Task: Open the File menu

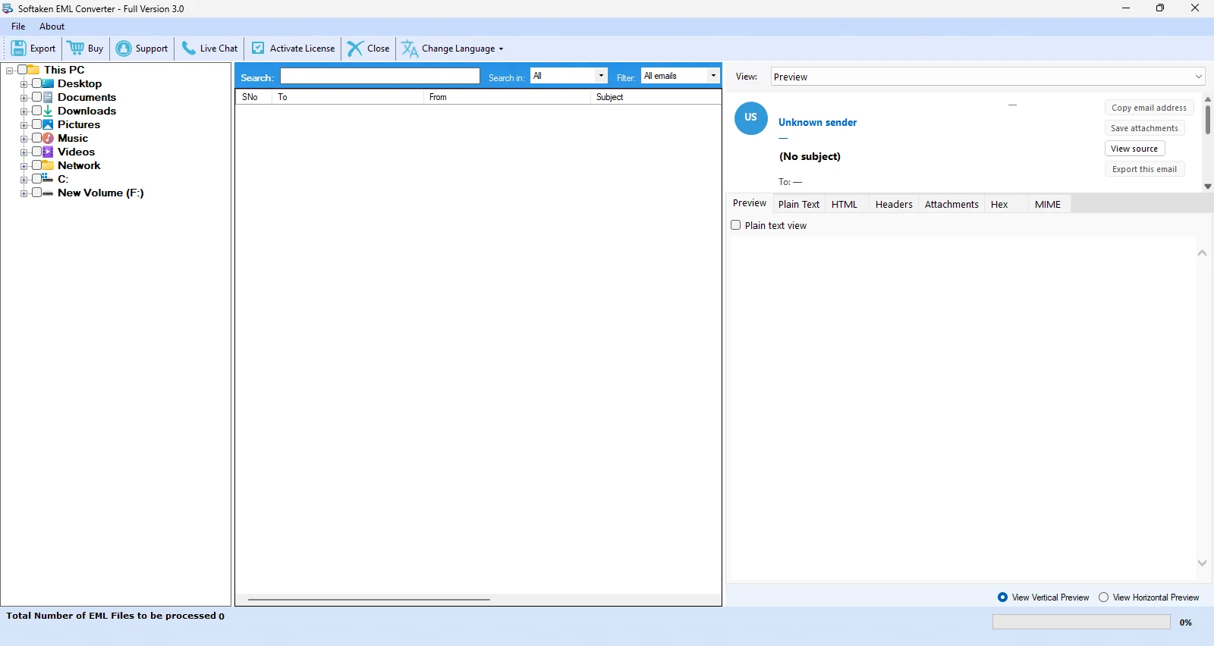Action: [x=18, y=27]
